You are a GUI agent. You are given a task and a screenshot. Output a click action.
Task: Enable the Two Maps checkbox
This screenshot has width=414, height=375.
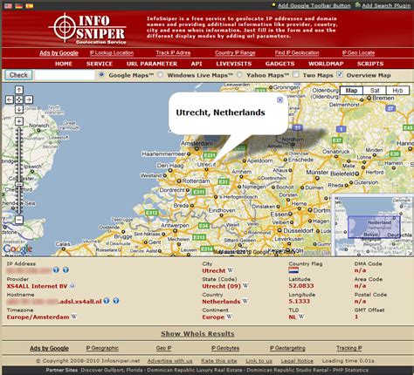296,75
